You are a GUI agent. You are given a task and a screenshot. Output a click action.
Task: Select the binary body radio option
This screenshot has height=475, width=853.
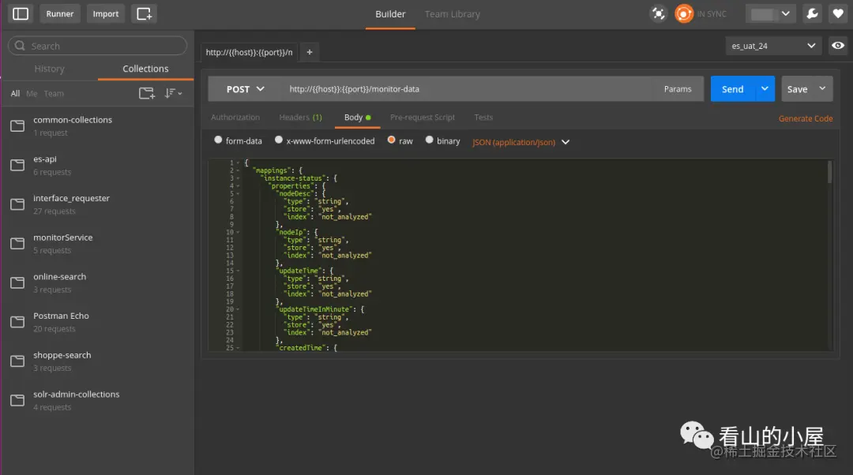pyautogui.click(x=429, y=140)
